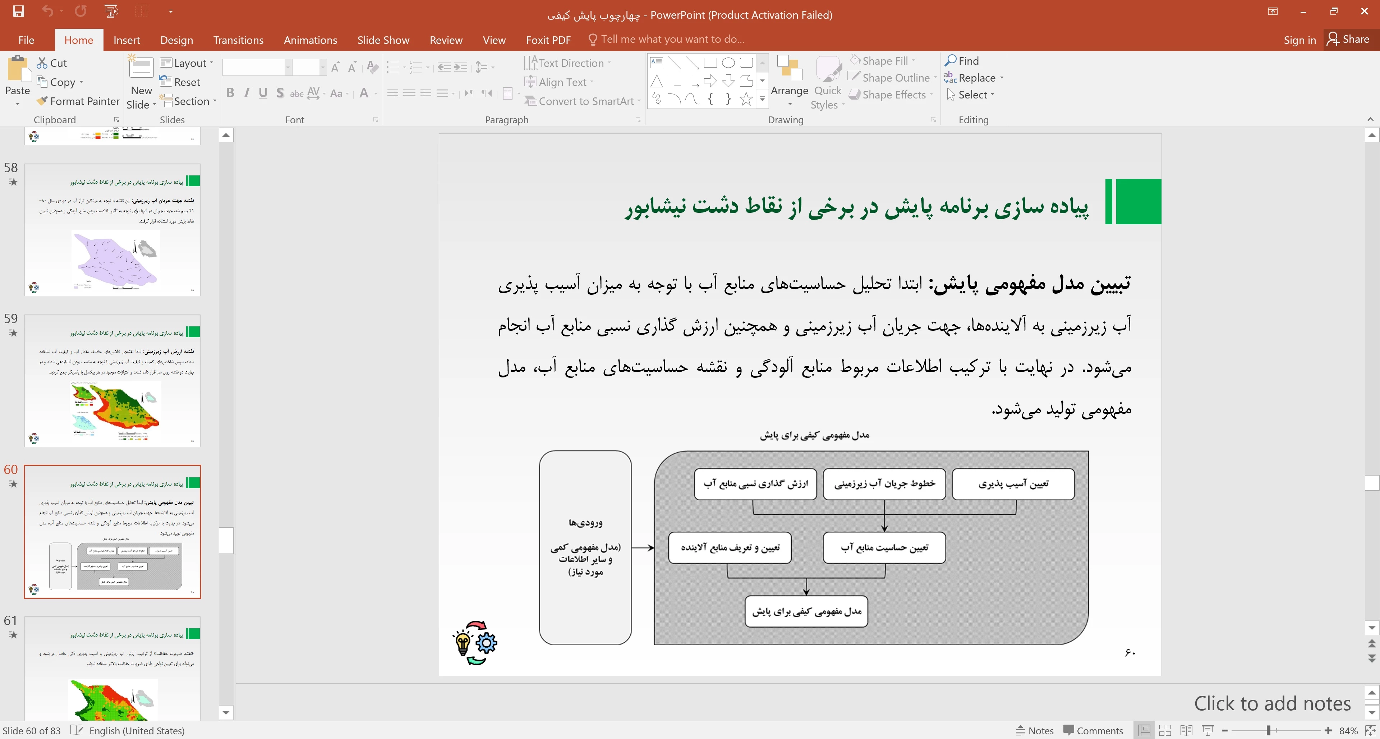Viewport: 1380px width, 739px height.
Task: Pick the Oval shape from gallery
Action: pos(728,63)
